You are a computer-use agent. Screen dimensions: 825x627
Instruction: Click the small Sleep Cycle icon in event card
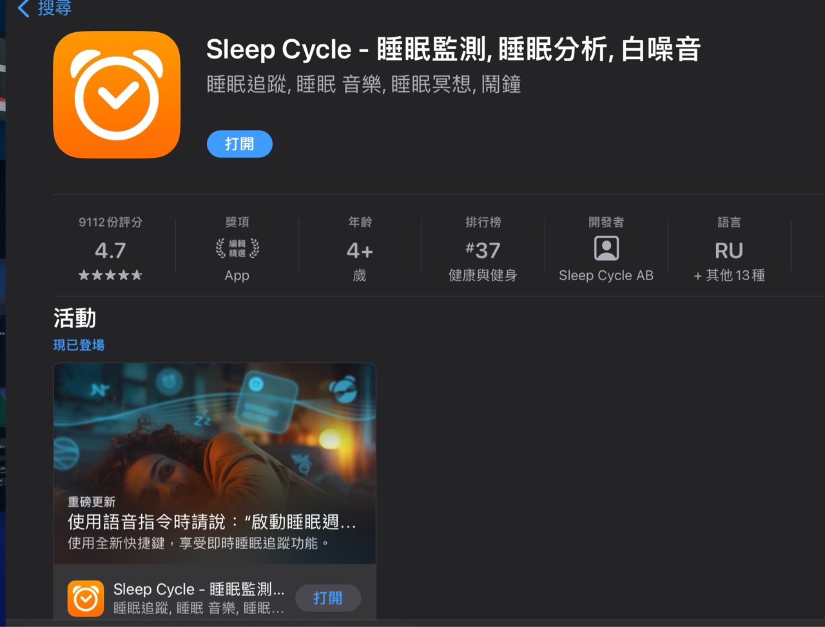(x=86, y=599)
